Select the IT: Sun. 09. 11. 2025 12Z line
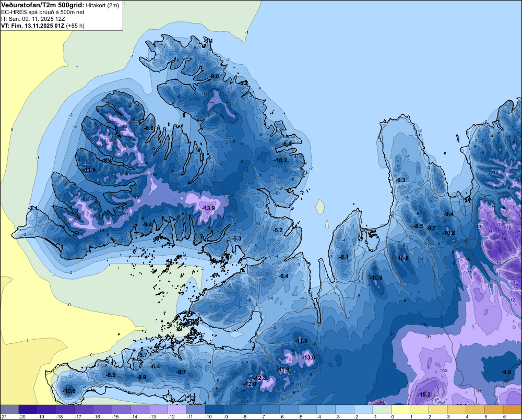This screenshot has width=522, height=420. click(33, 19)
